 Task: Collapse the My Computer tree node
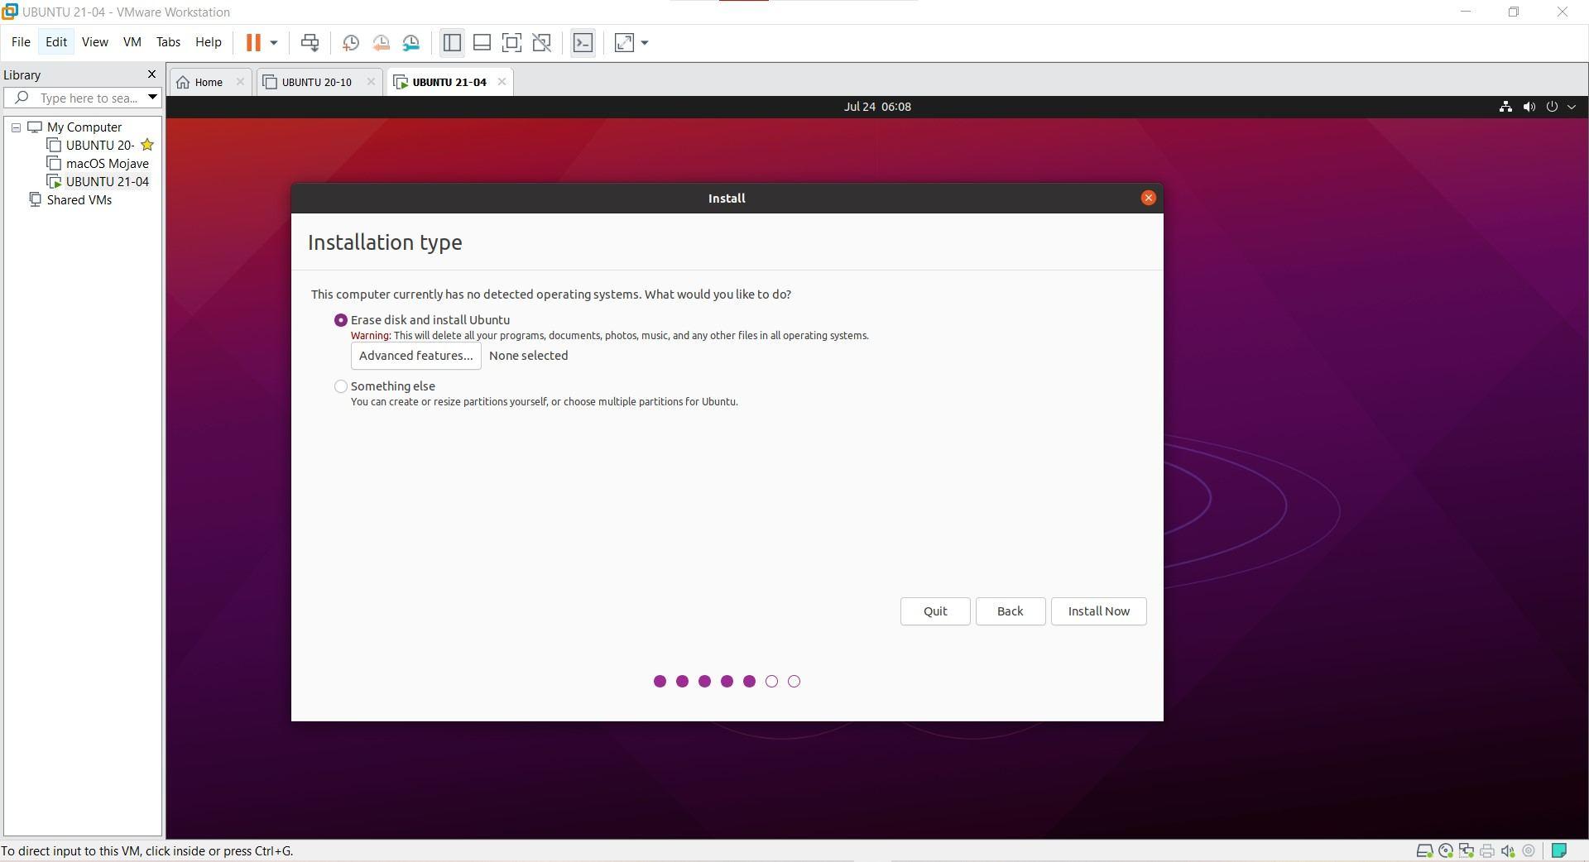(16, 127)
